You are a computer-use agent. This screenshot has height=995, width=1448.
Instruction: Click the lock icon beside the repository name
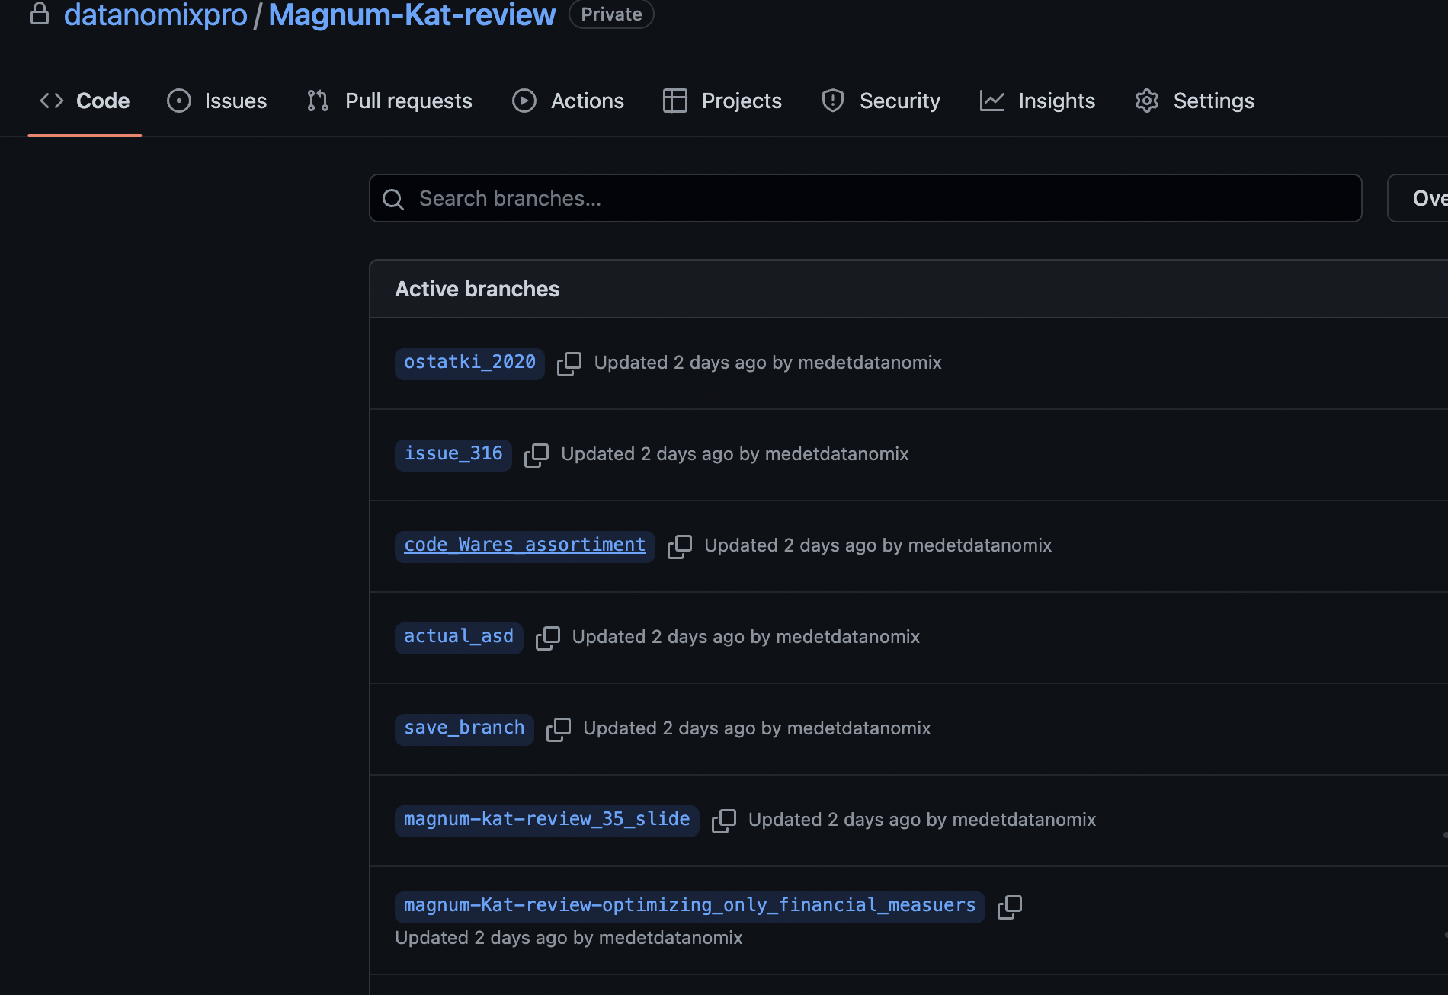pyautogui.click(x=40, y=13)
